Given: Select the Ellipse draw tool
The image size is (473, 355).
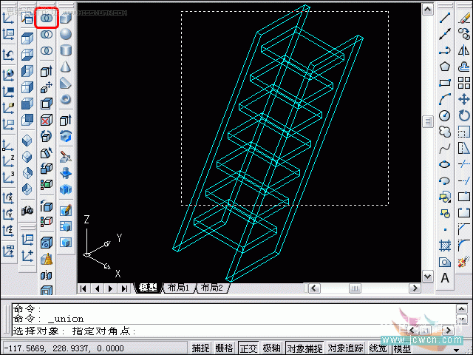Looking at the screenshot, I should pos(445,164).
